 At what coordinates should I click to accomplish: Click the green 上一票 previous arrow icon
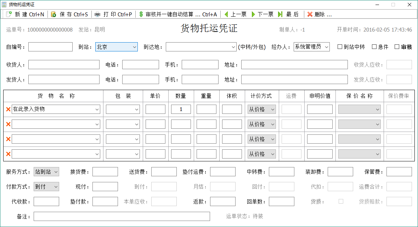[x=226, y=14]
